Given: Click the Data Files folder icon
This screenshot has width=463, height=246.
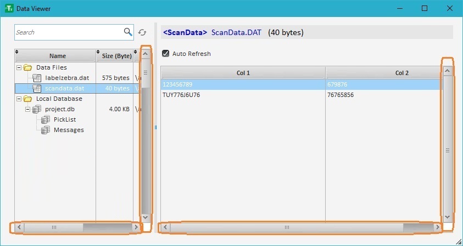Looking at the screenshot, I should point(27,68).
